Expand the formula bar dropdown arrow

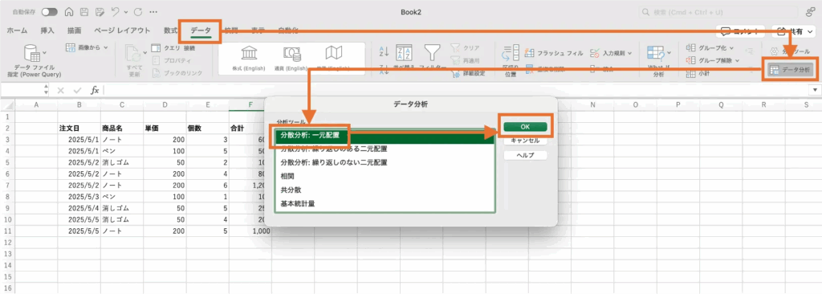coord(816,90)
